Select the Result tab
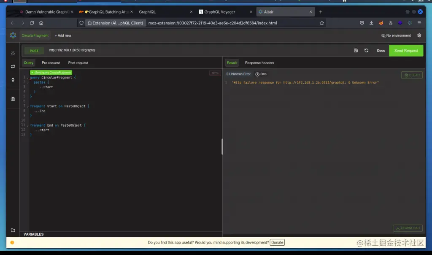The image size is (432, 255). pos(232,63)
